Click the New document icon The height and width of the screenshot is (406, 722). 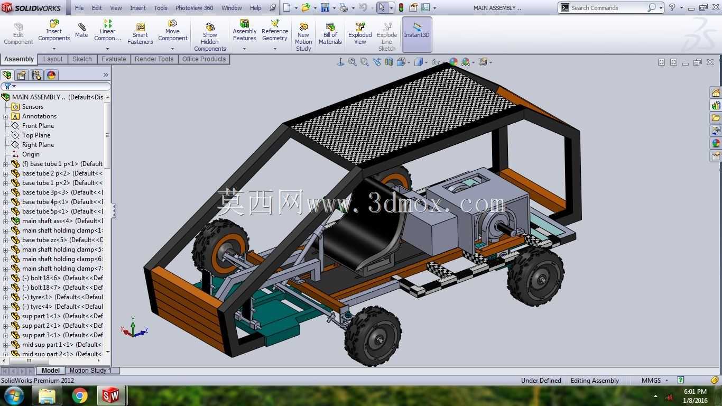(x=286, y=7)
